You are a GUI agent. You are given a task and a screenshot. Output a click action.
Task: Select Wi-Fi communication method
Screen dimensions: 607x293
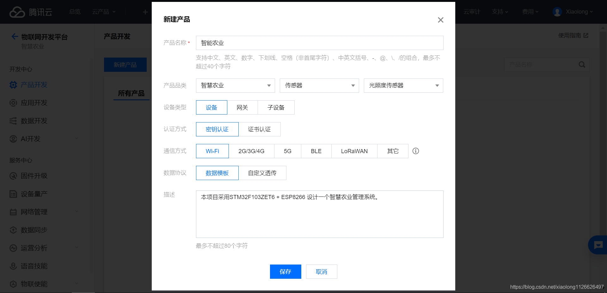click(x=212, y=151)
